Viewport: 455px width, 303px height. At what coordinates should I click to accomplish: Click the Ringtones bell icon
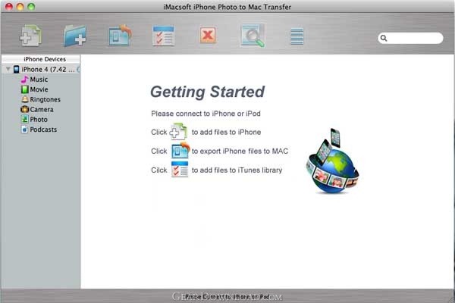(x=25, y=99)
